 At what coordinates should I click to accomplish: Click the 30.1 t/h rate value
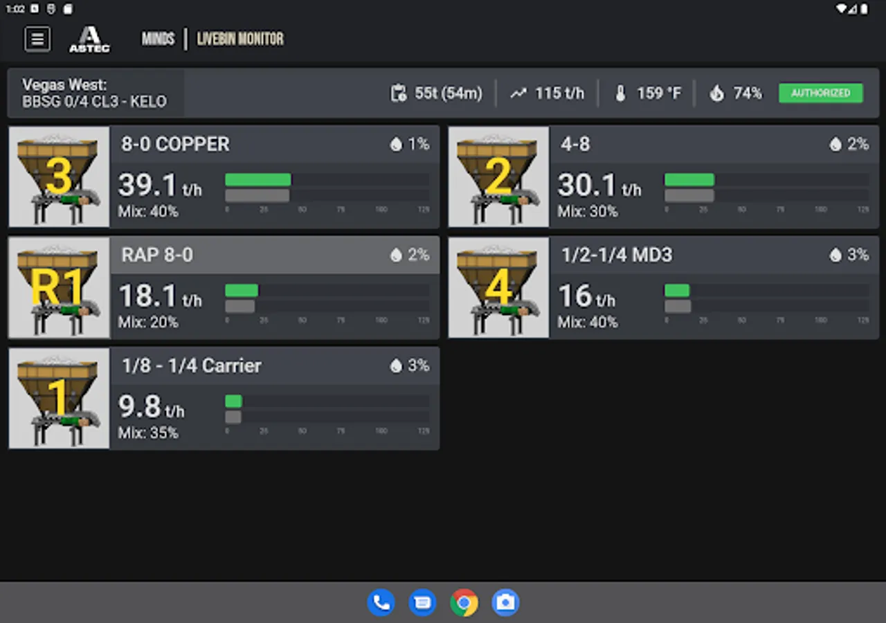pyautogui.click(x=599, y=186)
